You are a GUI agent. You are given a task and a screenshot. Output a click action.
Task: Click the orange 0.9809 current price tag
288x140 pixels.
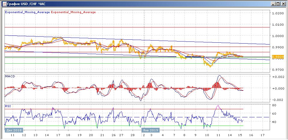(278, 57)
